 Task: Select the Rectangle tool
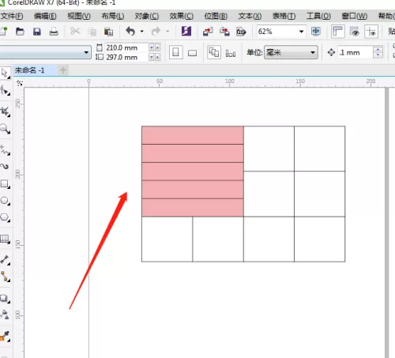pyautogui.click(x=5, y=183)
